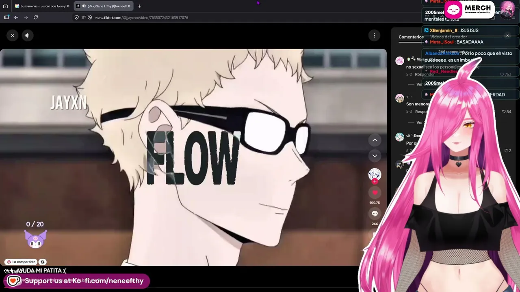The image size is (520, 292).
Task: Click the repost arrows icon beside 'Lo compartiste'
Action: (x=42, y=262)
